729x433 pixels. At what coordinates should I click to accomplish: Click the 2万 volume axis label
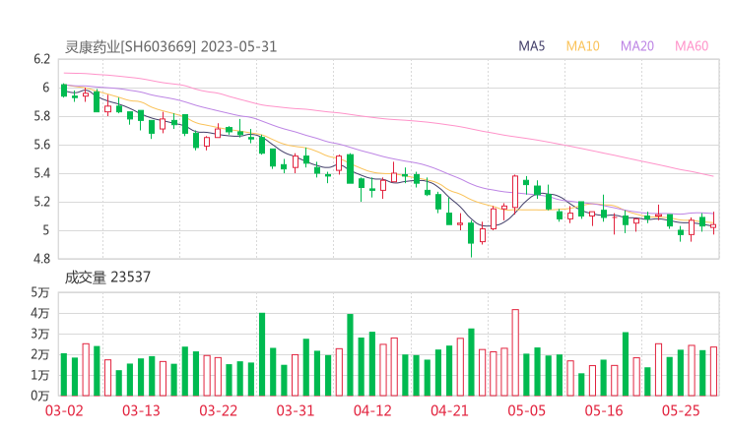[40, 354]
